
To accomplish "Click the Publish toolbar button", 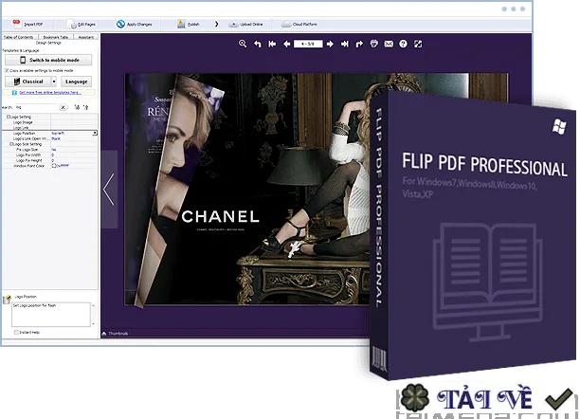I will 188,24.
